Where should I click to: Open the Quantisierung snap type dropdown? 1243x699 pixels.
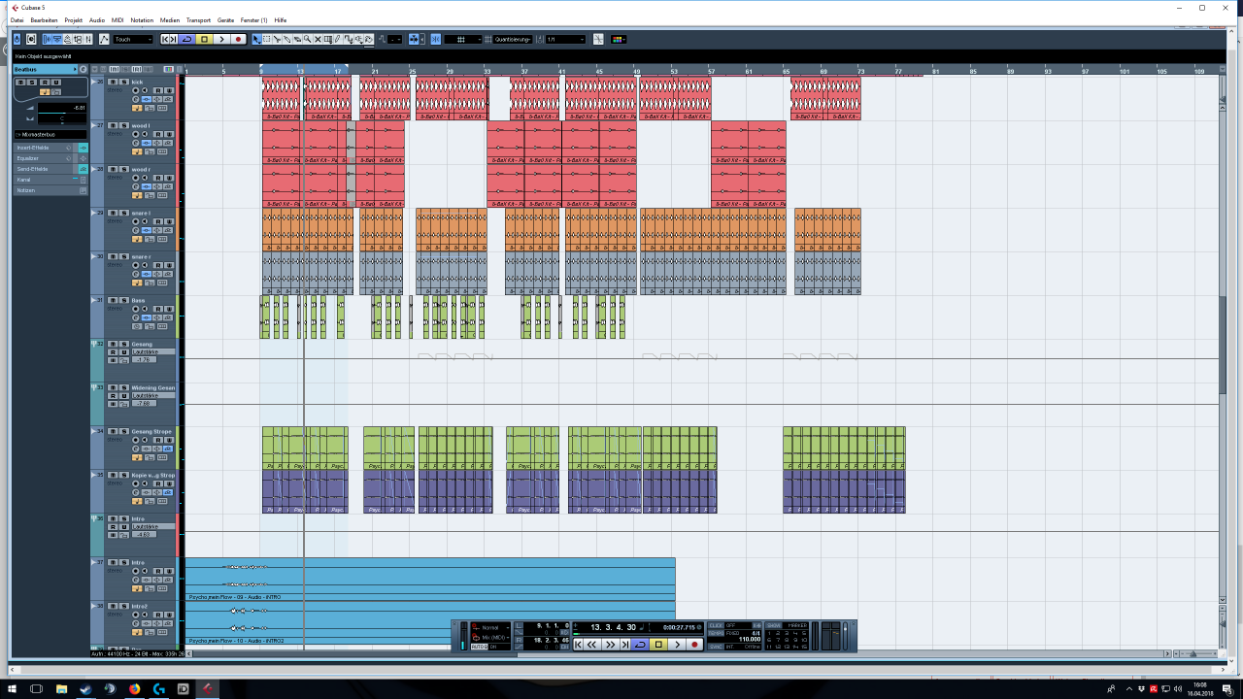pyautogui.click(x=513, y=39)
